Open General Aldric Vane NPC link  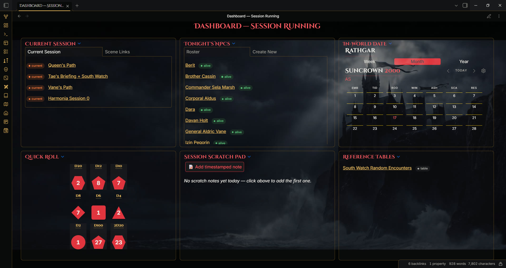pyautogui.click(x=206, y=131)
